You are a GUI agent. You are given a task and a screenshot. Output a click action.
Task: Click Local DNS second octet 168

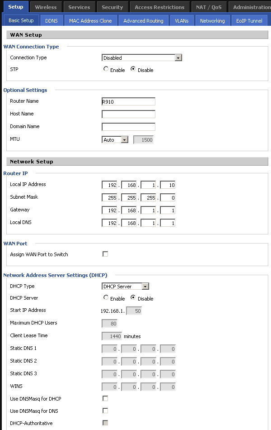click(x=129, y=223)
